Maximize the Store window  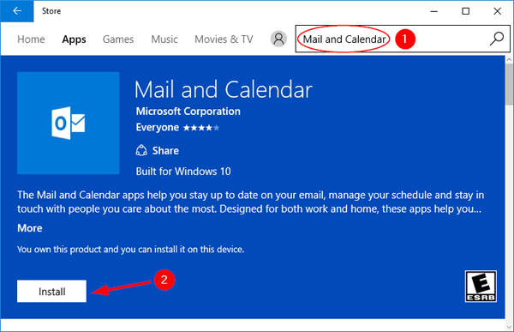465,11
